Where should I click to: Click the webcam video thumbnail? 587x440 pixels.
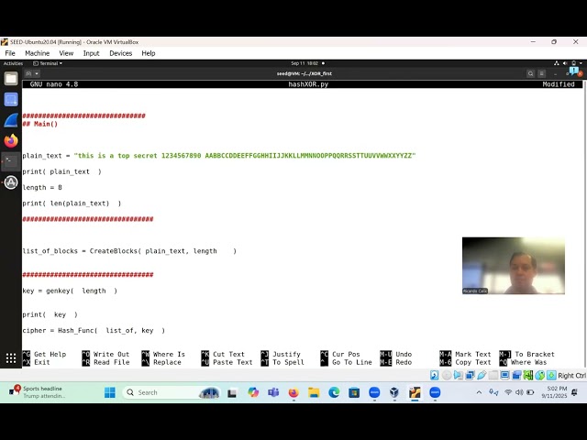point(514,266)
